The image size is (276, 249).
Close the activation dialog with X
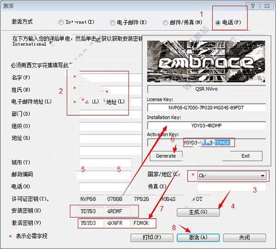tap(267, 6)
